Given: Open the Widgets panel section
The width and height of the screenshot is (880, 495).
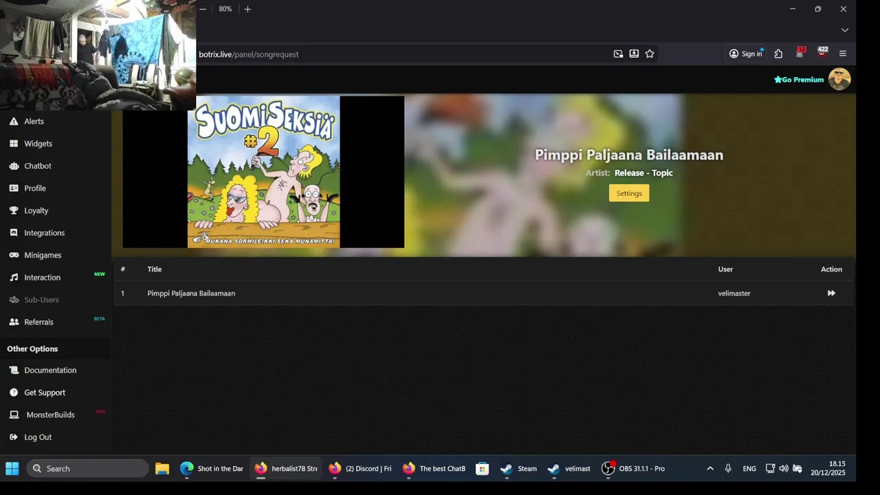Looking at the screenshot, I should coord(38,144).
